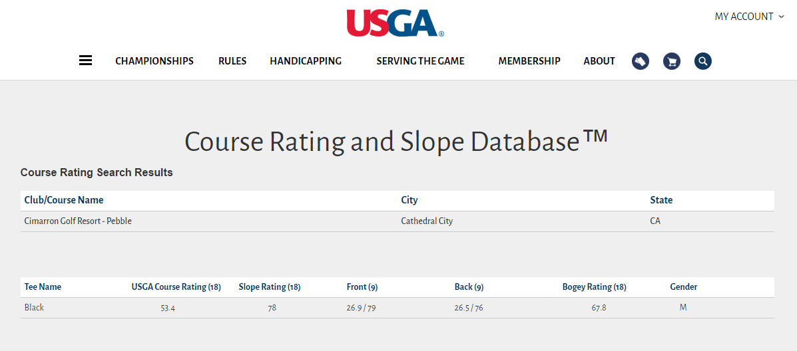Click the Slope Rating (18) header

270,287
